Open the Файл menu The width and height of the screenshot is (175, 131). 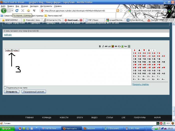coord(3,6)
